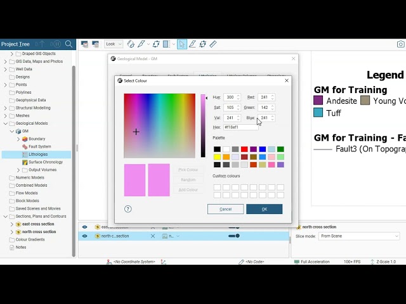The width and height of the screenshot is (406, 304).
Task: Click the Surface Chronology tree icon
Action: click(25, 162)
